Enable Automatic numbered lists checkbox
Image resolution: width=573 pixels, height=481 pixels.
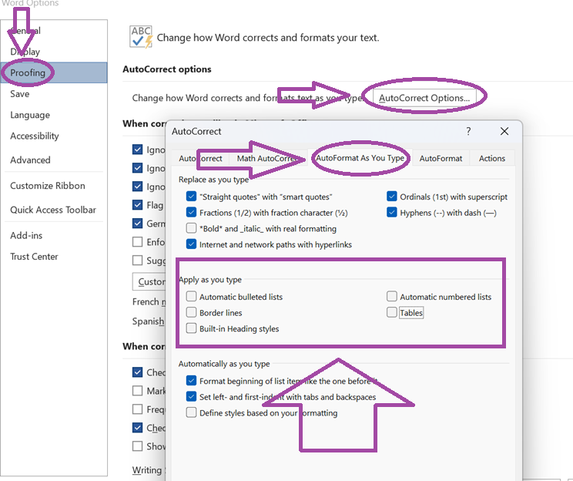[x=392, y=296]
